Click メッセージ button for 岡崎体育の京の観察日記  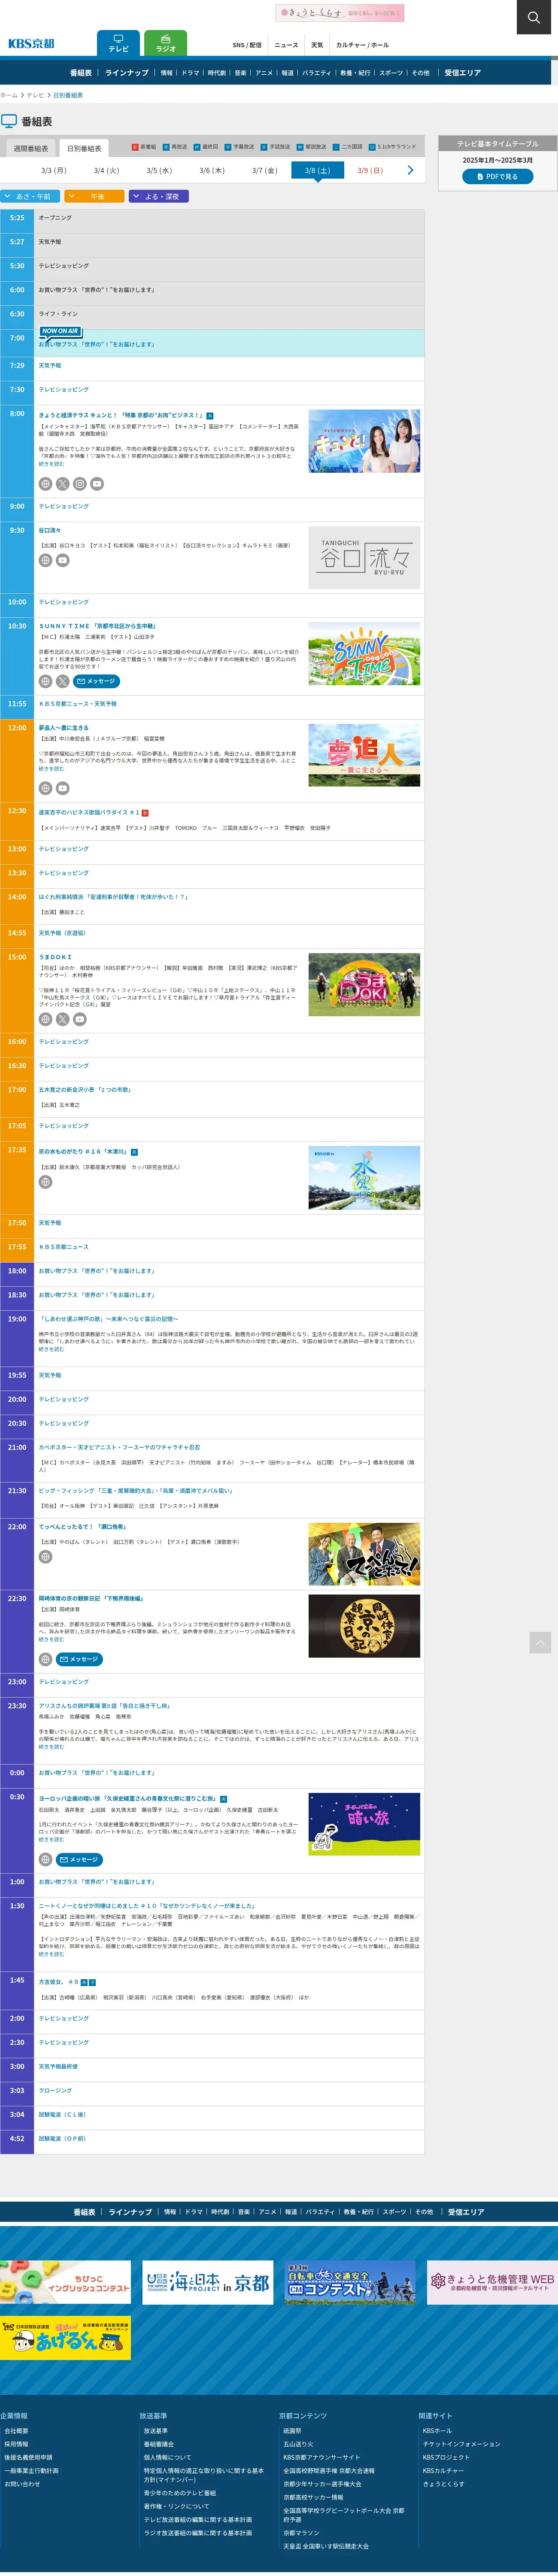(x=80, y=1660)
